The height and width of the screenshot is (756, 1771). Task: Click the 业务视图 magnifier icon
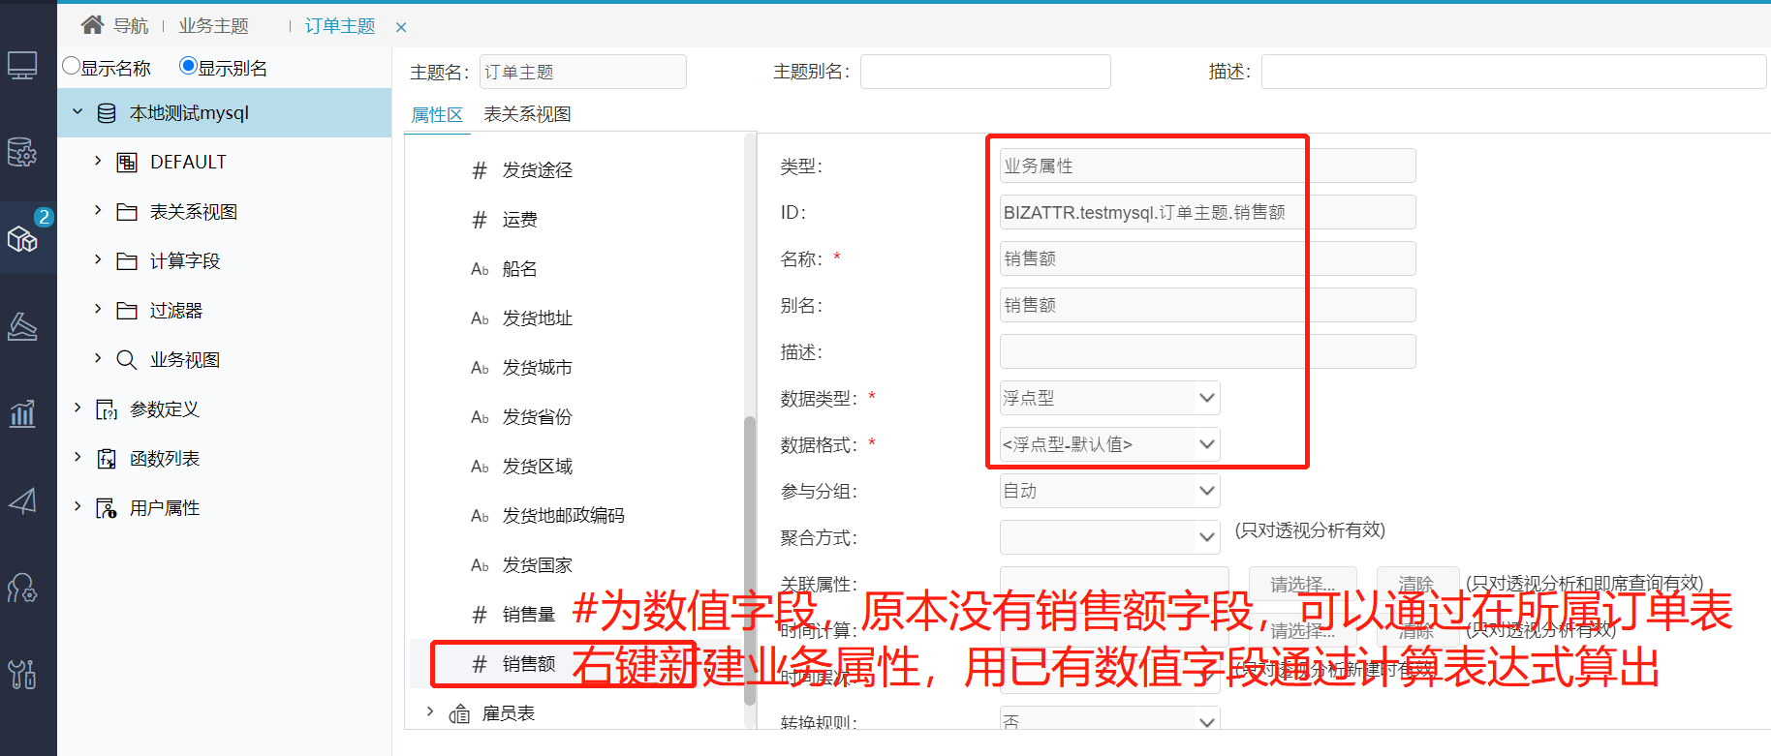127,360
